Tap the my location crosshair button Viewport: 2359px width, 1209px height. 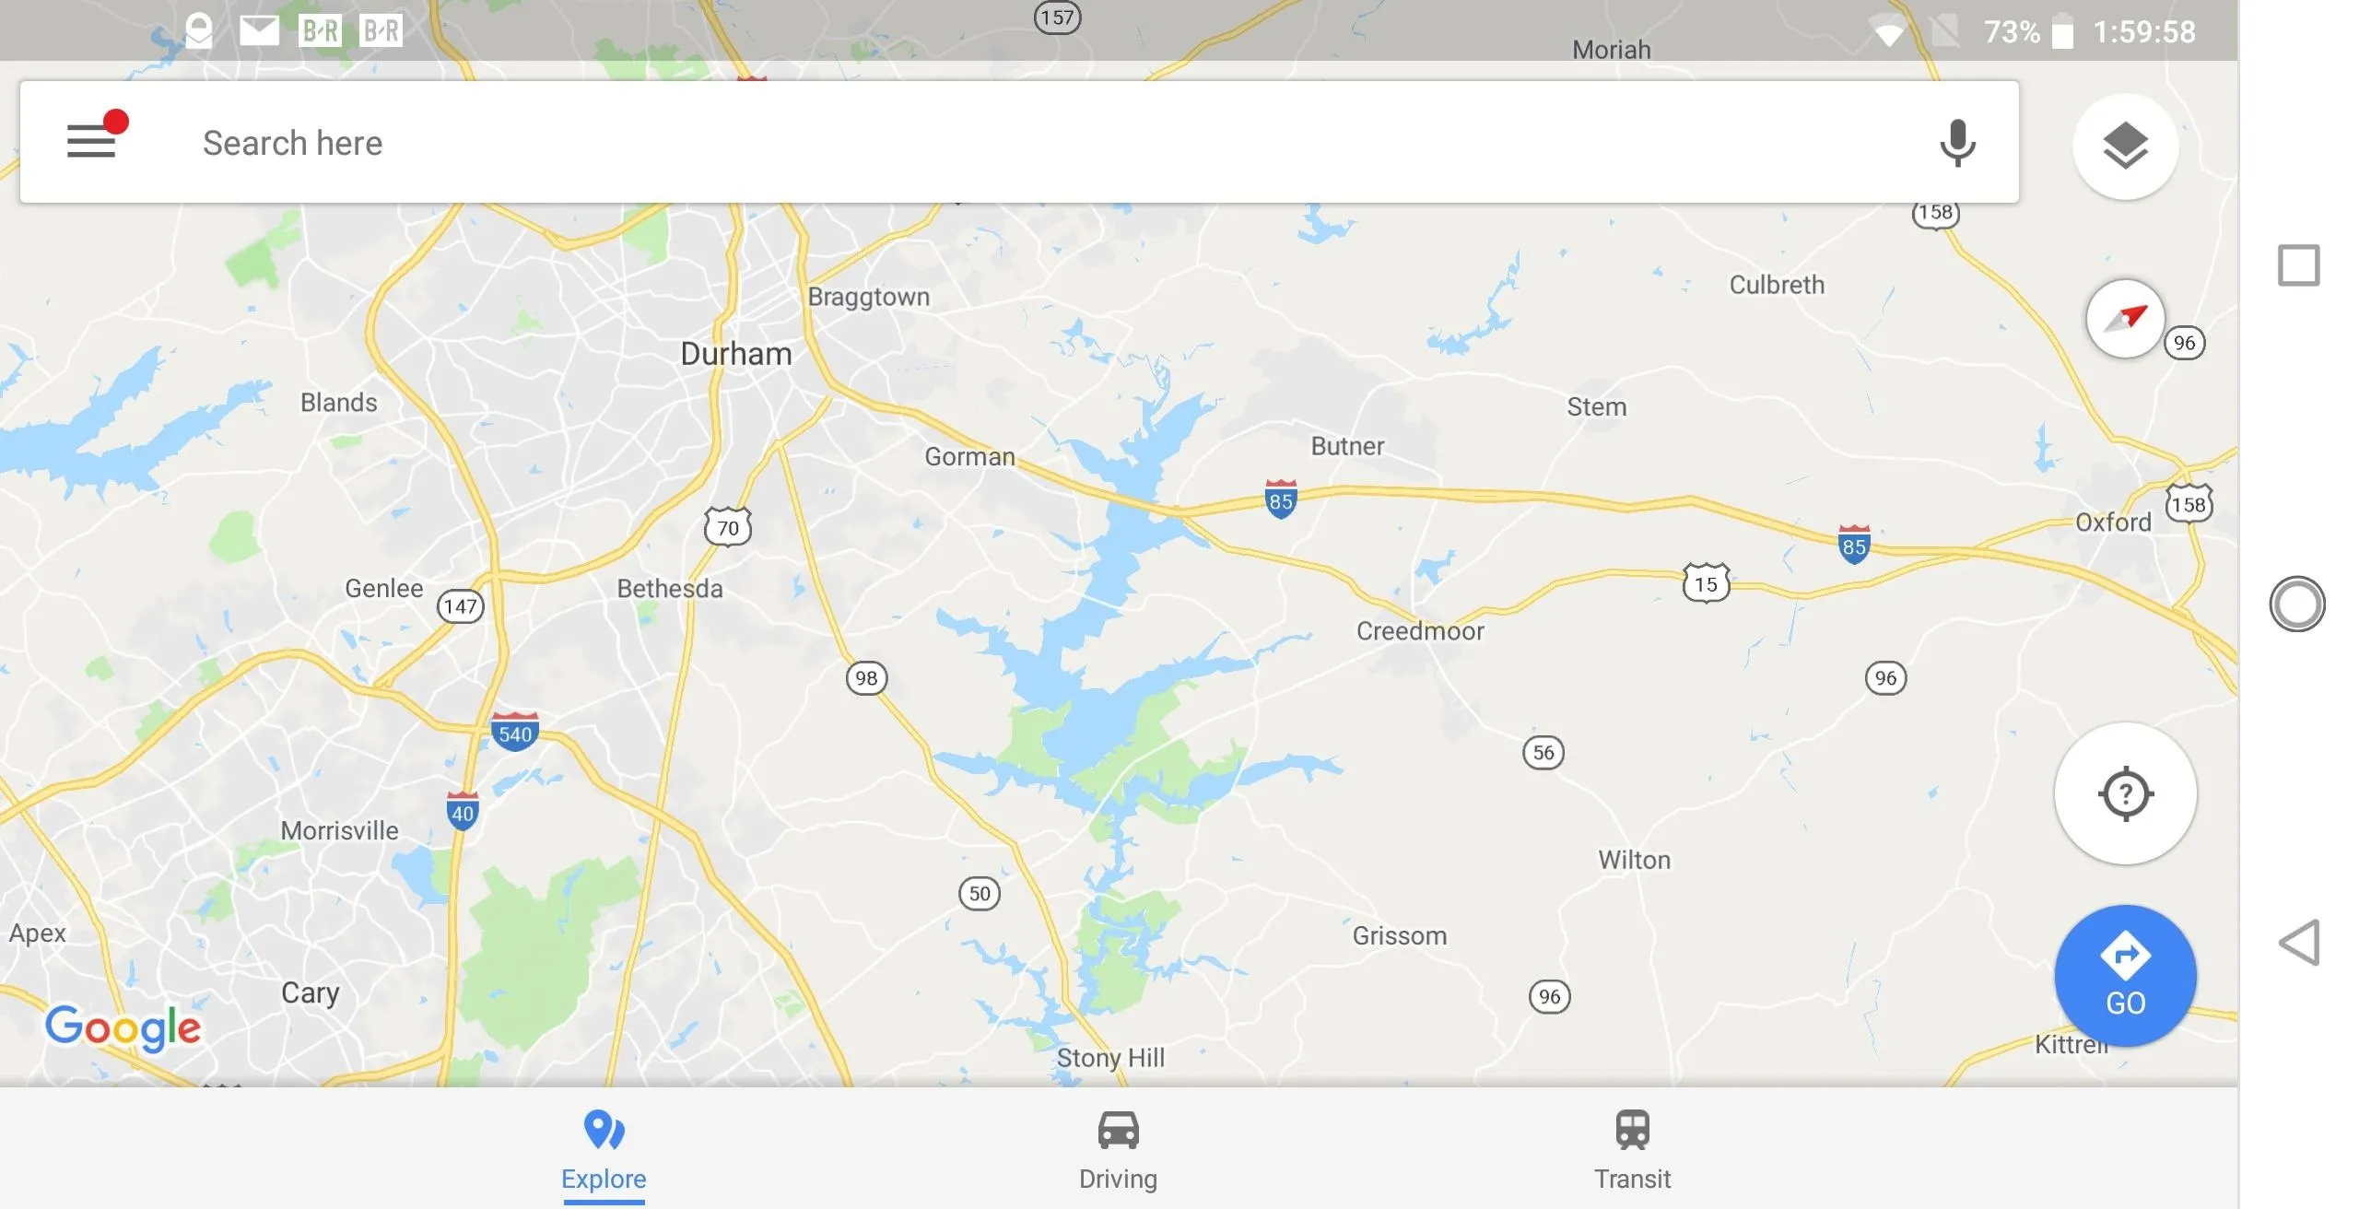click(x=2125, y=793)
